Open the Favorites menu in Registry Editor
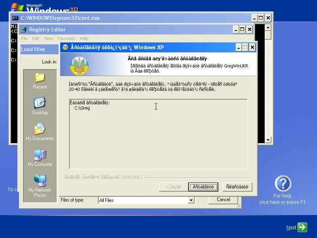Screen dimensions: 317x238 tap(66, 38)
